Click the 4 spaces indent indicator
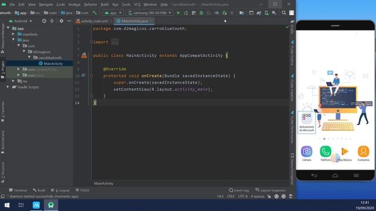The image size is (376, 211). (257, 196)
